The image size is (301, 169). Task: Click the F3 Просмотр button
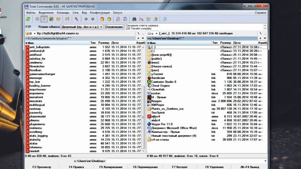[42, 167]
